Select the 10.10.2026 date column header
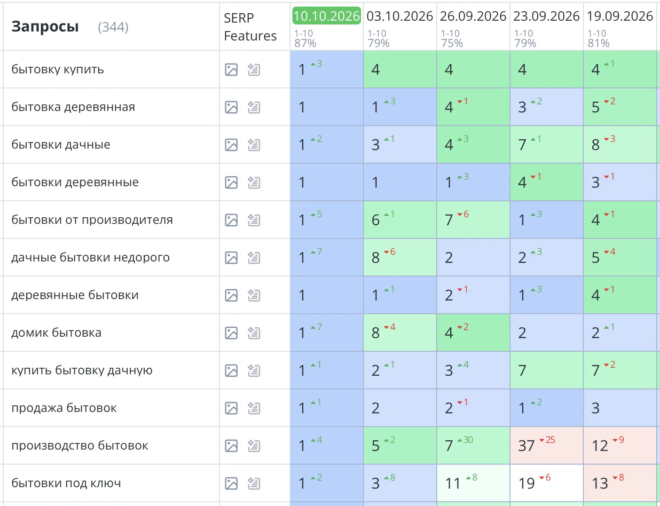 (x=327, y=16)
